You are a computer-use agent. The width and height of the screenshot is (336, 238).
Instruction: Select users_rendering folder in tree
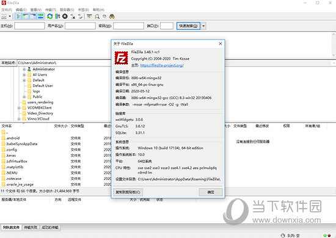point(40,102)
